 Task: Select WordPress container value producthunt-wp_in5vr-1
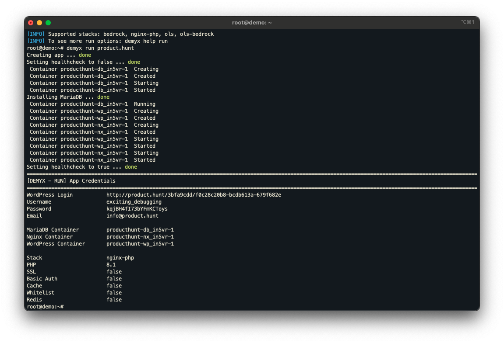point(140,244)
